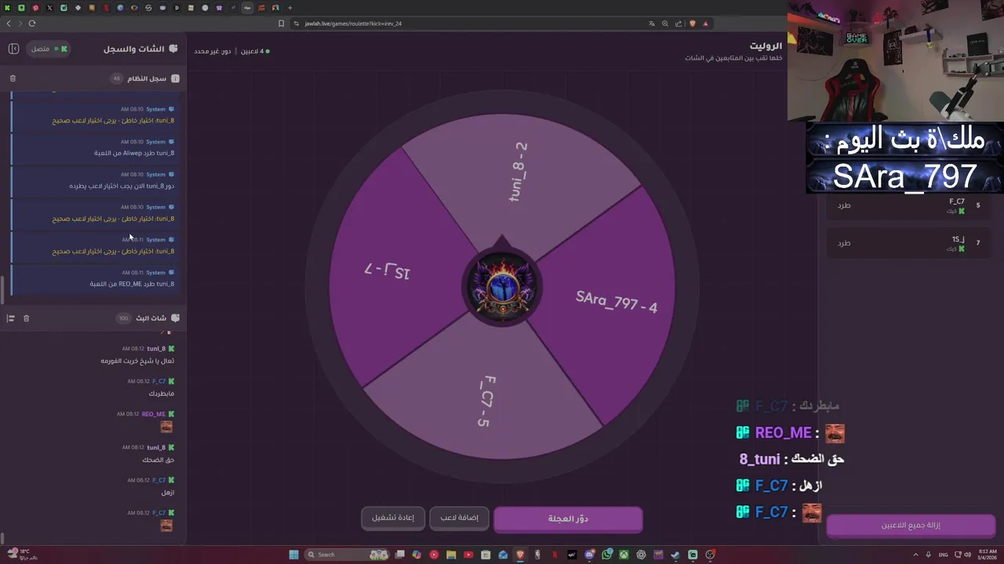Switch to the Pinterest browser tab
The width and height of the screenshot is (1004, 564).
(x=35, y=8)
